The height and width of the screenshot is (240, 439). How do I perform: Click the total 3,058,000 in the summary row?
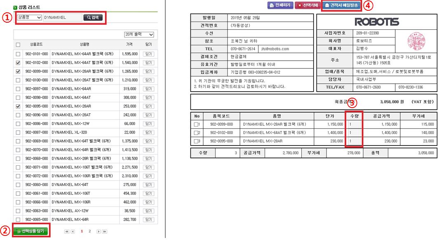(x=425, y=153)
